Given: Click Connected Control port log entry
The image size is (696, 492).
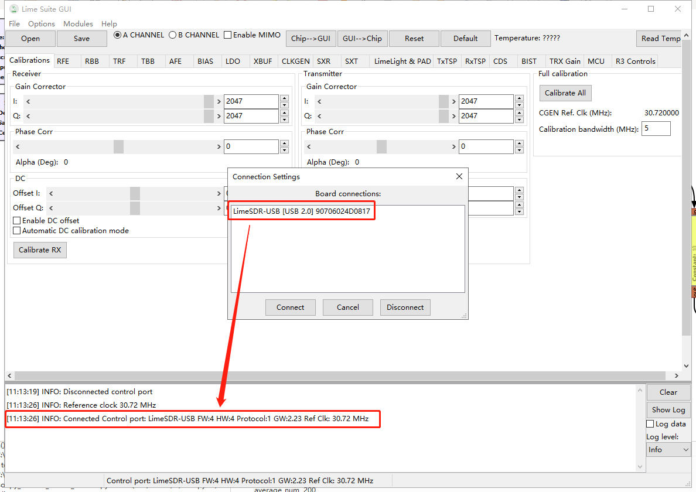Looking at the screenshot, I should pyautogui.click(x=187, y=419).
